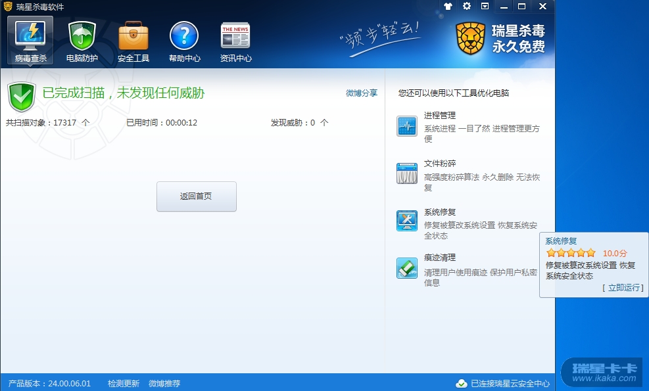Viewport: 649px width, 391px height.
Task: Click the 痕迹清理 eraser icon
Action: (x=407, y=267)
